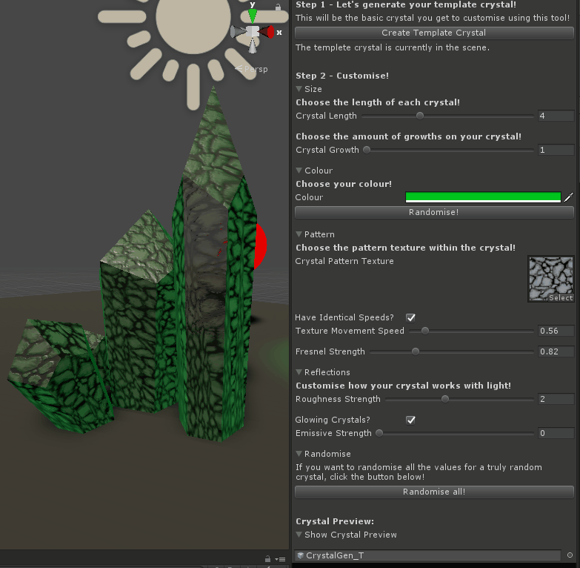The image size is (580, 568).
Task: Click the Randomise all! button
Action: point(434,492)
